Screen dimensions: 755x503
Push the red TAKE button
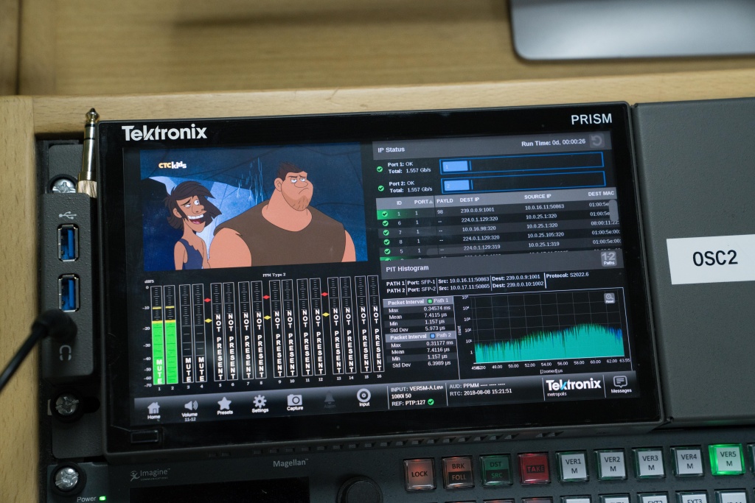pyautogui.click(x=535, y=468)
